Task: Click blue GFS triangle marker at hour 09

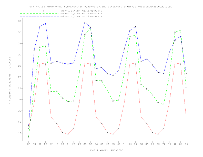Action: pyautogui.click(x=45, y=24)
